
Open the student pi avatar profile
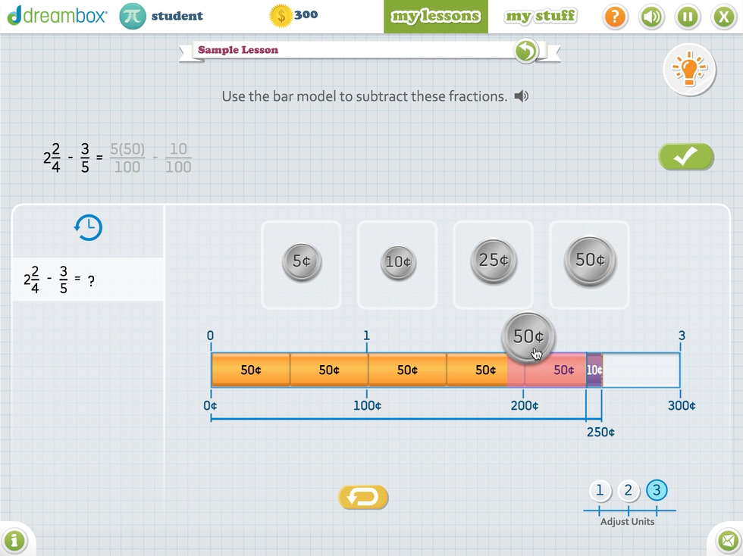click(x=133, y=16)
